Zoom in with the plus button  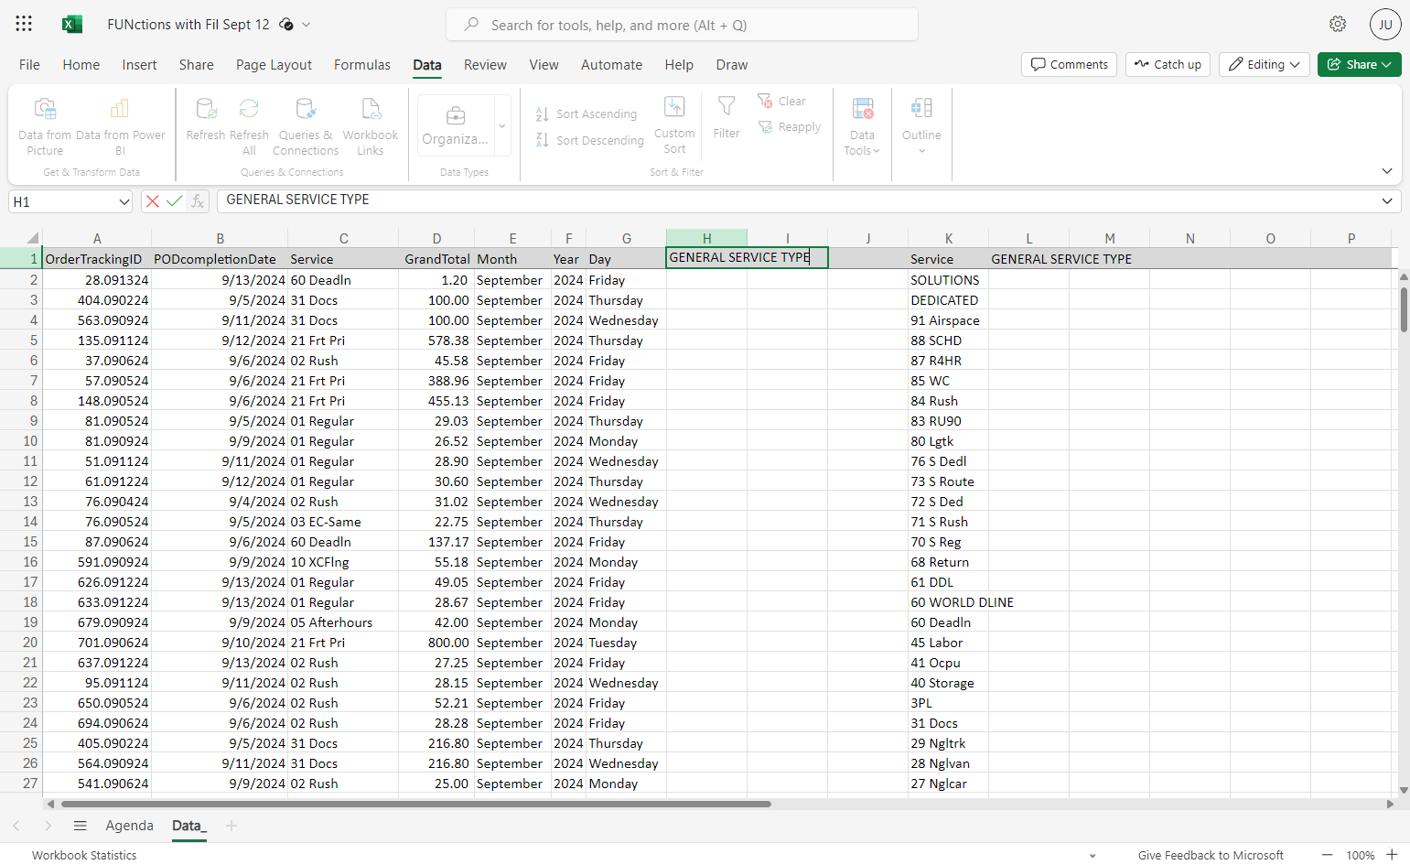(1392, 855)
